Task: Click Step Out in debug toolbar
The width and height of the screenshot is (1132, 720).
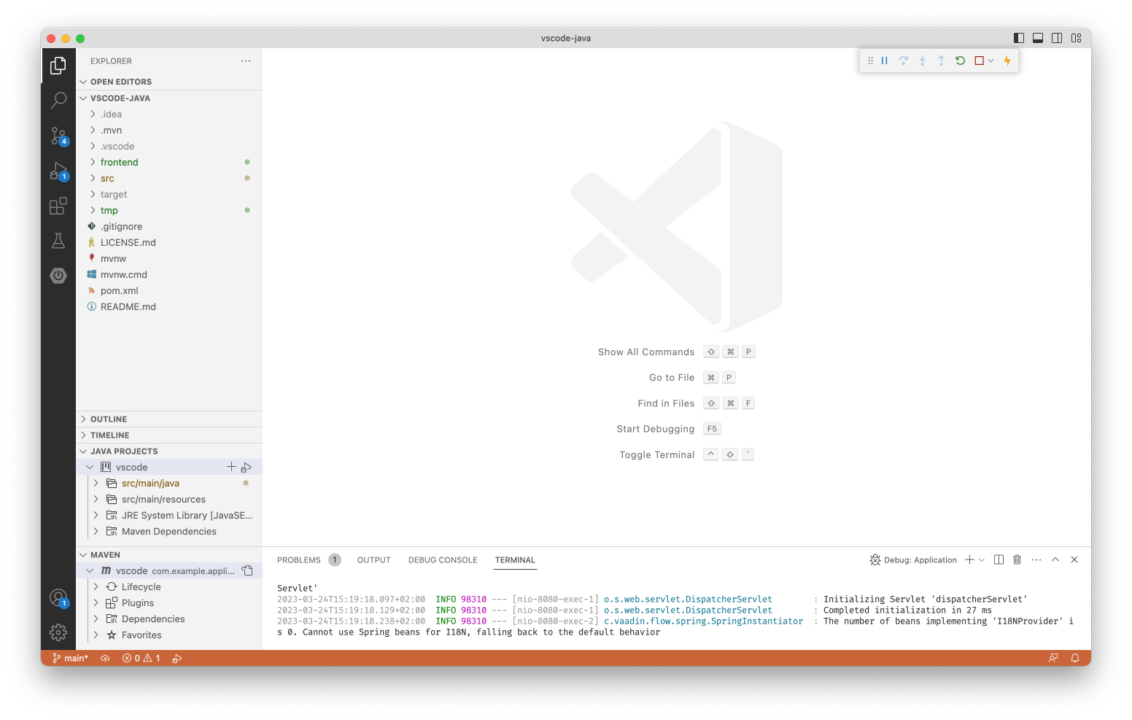Action: 942,61
